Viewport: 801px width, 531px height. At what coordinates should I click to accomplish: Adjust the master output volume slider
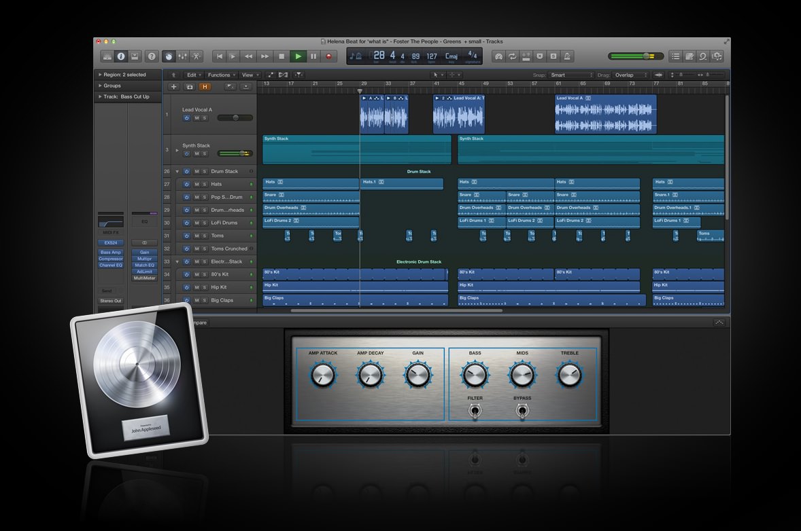pos(636,56)
